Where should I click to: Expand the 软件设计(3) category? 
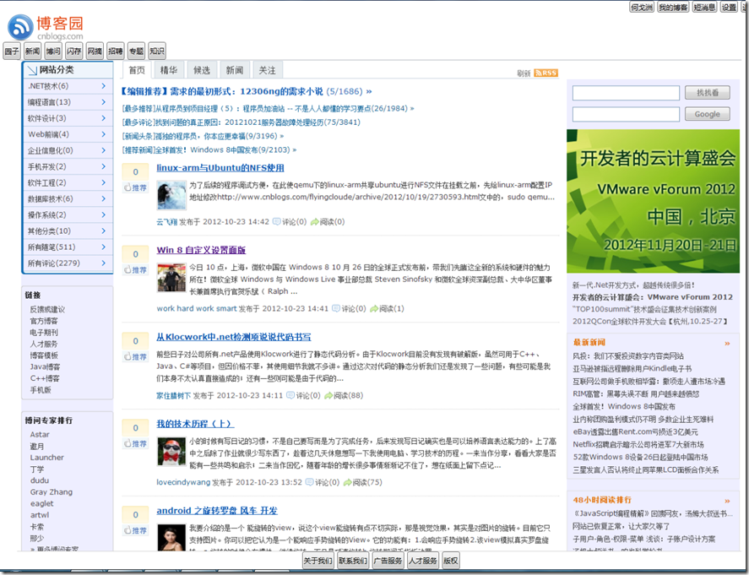click(68, 118)
